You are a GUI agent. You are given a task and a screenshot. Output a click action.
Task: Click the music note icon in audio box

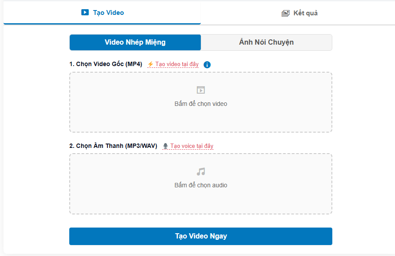coord(201,172)
